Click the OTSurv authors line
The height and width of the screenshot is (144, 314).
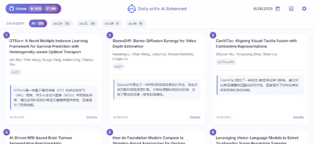click(x=51, y=62)
